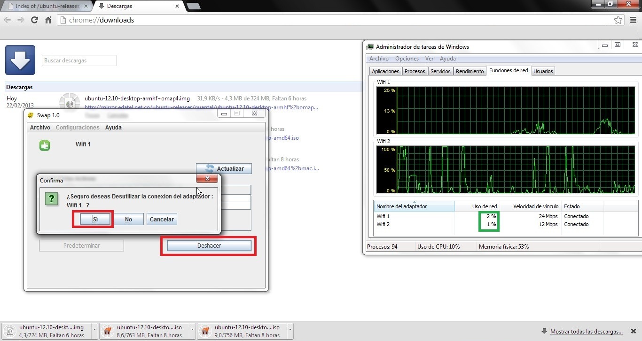This screenshot has height=341, width=642.
Task: Click Chrome back arrow button
Action: (7, 20)
